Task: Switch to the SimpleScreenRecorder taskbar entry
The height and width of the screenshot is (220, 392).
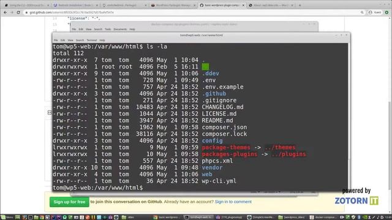Action: point(262,218)
